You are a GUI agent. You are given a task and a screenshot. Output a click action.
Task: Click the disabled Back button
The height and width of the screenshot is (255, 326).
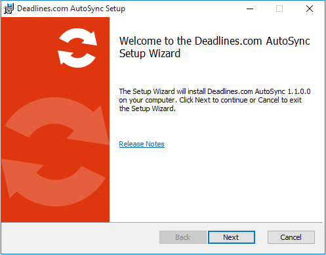[183, 237]
